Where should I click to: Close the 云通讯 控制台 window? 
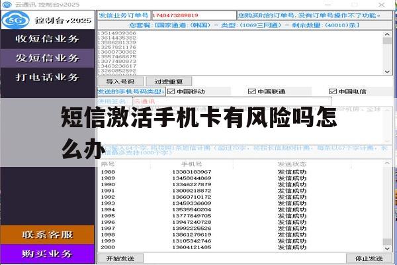point(382,5)
